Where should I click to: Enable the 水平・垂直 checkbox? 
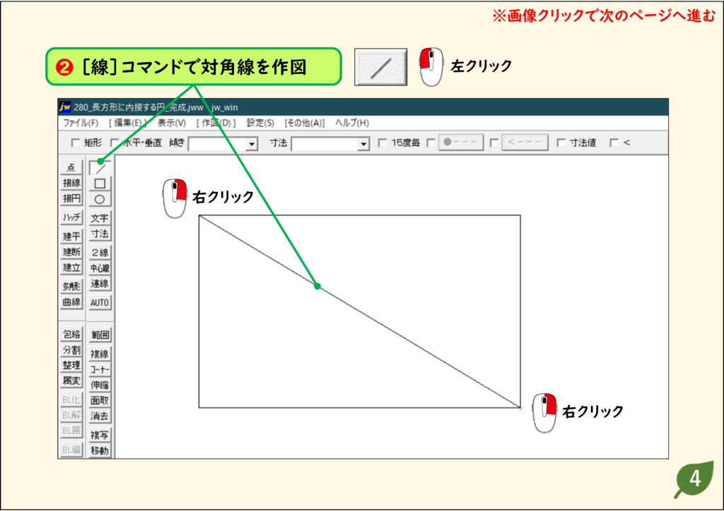[x=115, y=143]
